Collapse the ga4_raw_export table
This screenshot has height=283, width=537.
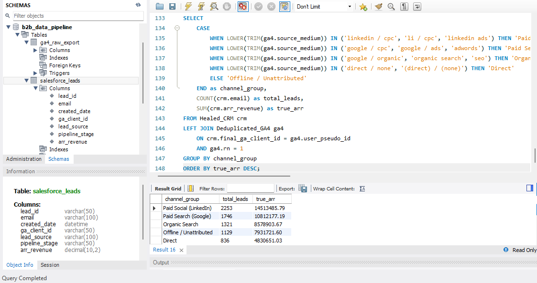point(26,42)
